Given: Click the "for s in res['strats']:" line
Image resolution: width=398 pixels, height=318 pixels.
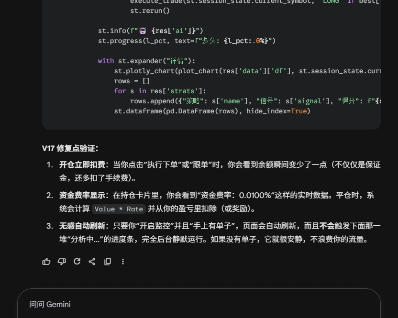Looking at the screenshot, I should tap(160, 91).
